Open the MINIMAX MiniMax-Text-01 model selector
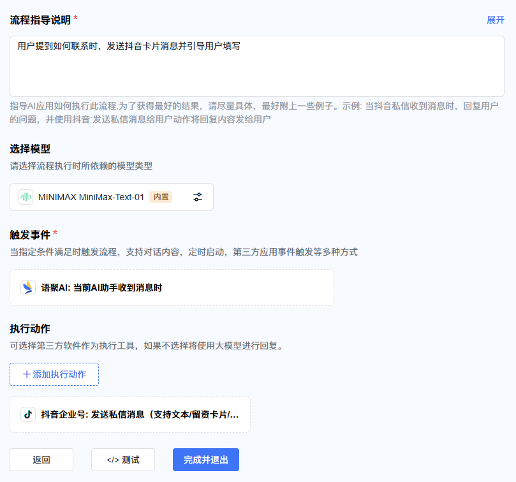 112,197
